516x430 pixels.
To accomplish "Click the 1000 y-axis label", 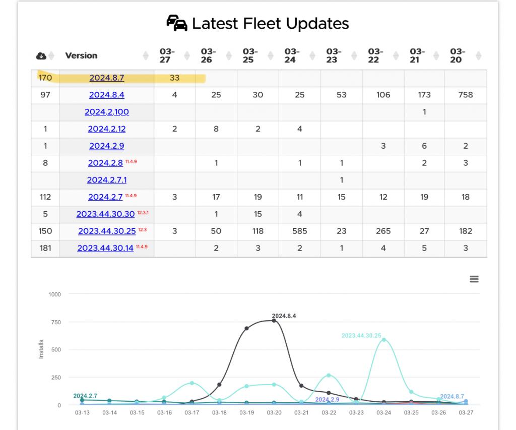I will coord(54,294).
